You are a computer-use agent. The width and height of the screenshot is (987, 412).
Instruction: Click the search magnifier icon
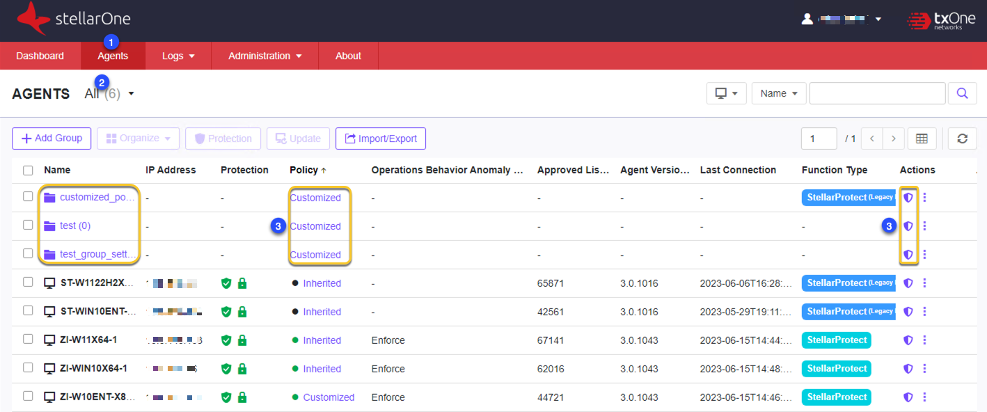click(x=962, y=93)
